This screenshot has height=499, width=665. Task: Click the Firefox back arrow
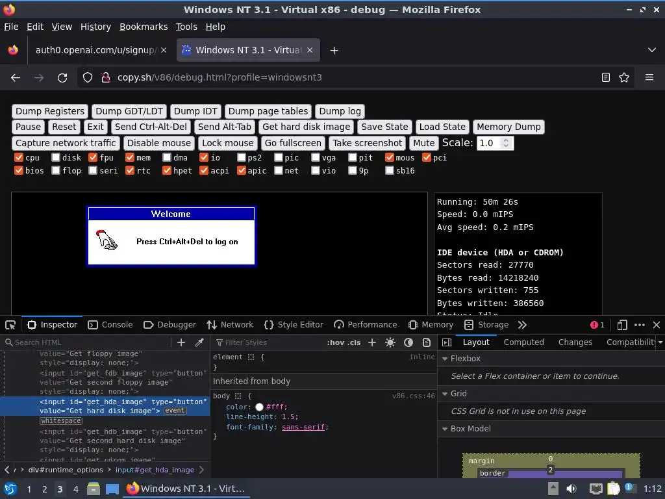pyautogui.click(x=16, y=78)
